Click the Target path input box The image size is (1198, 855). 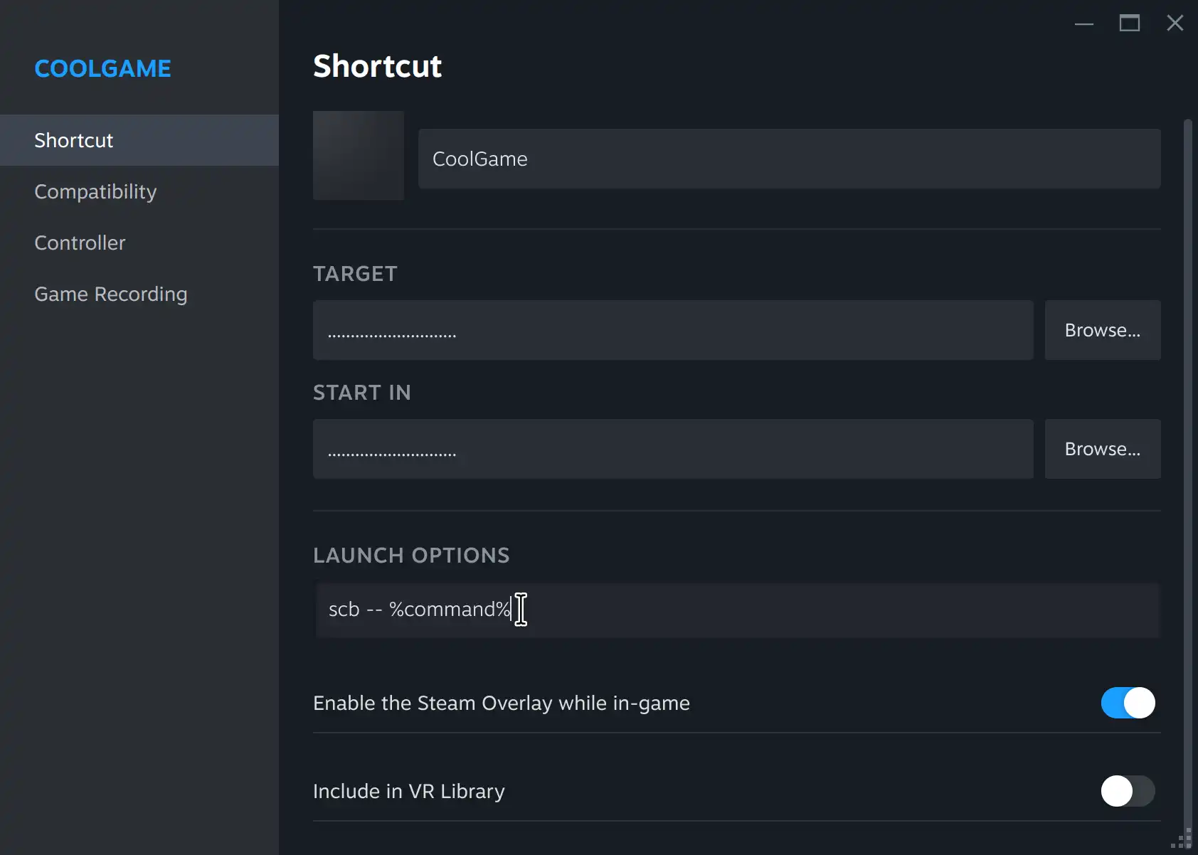pos(672,330)
